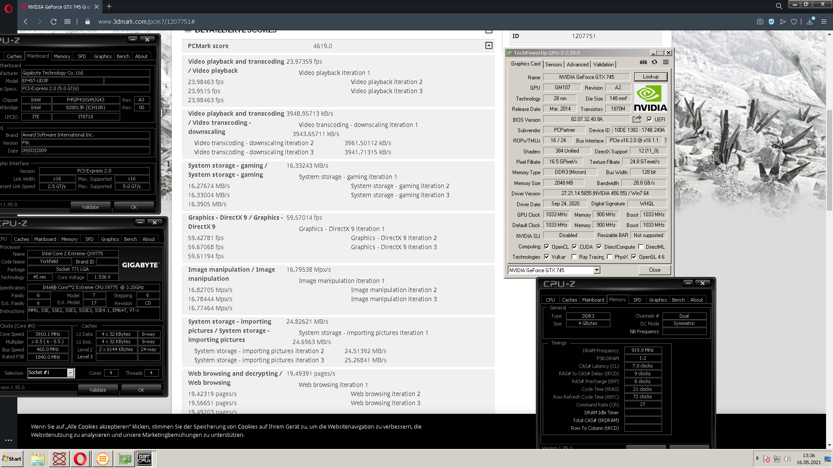Image resolution: width=833 pixels, height=468 pixels.
Task: Click OK in the processor CPU-Z window
Action: [x=141, y=390]
